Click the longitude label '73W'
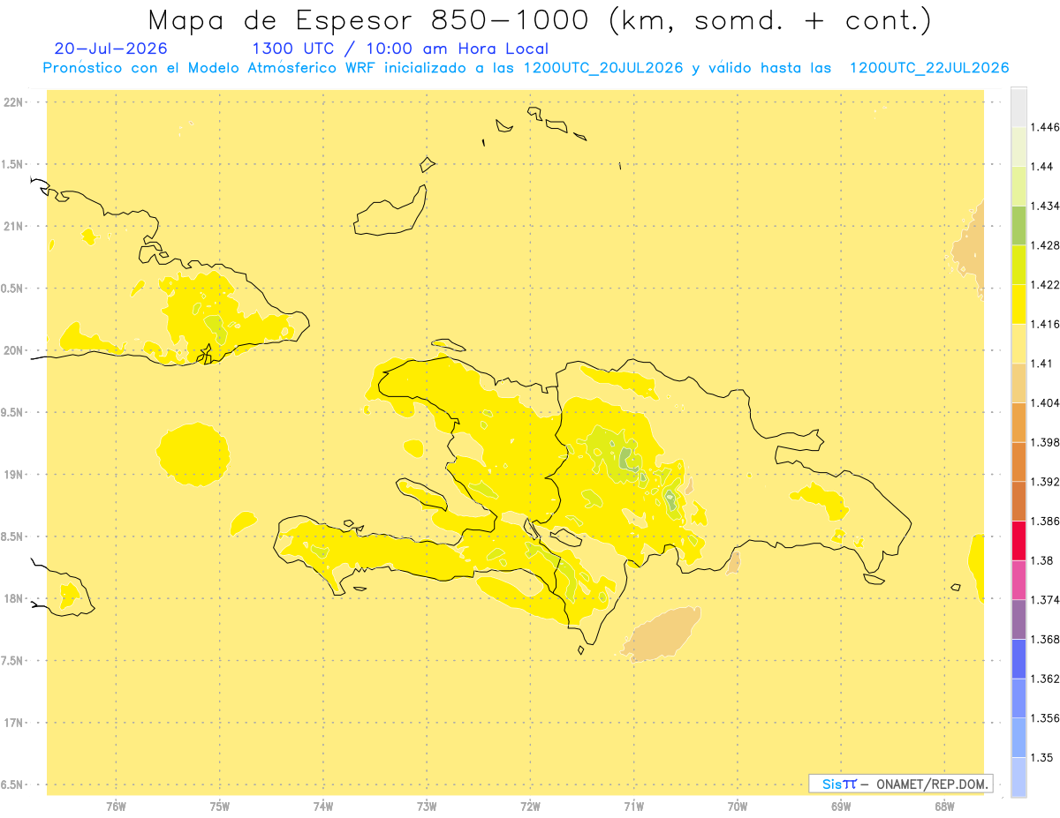Screen dimensions: 1060x818 tap(427, 807)
